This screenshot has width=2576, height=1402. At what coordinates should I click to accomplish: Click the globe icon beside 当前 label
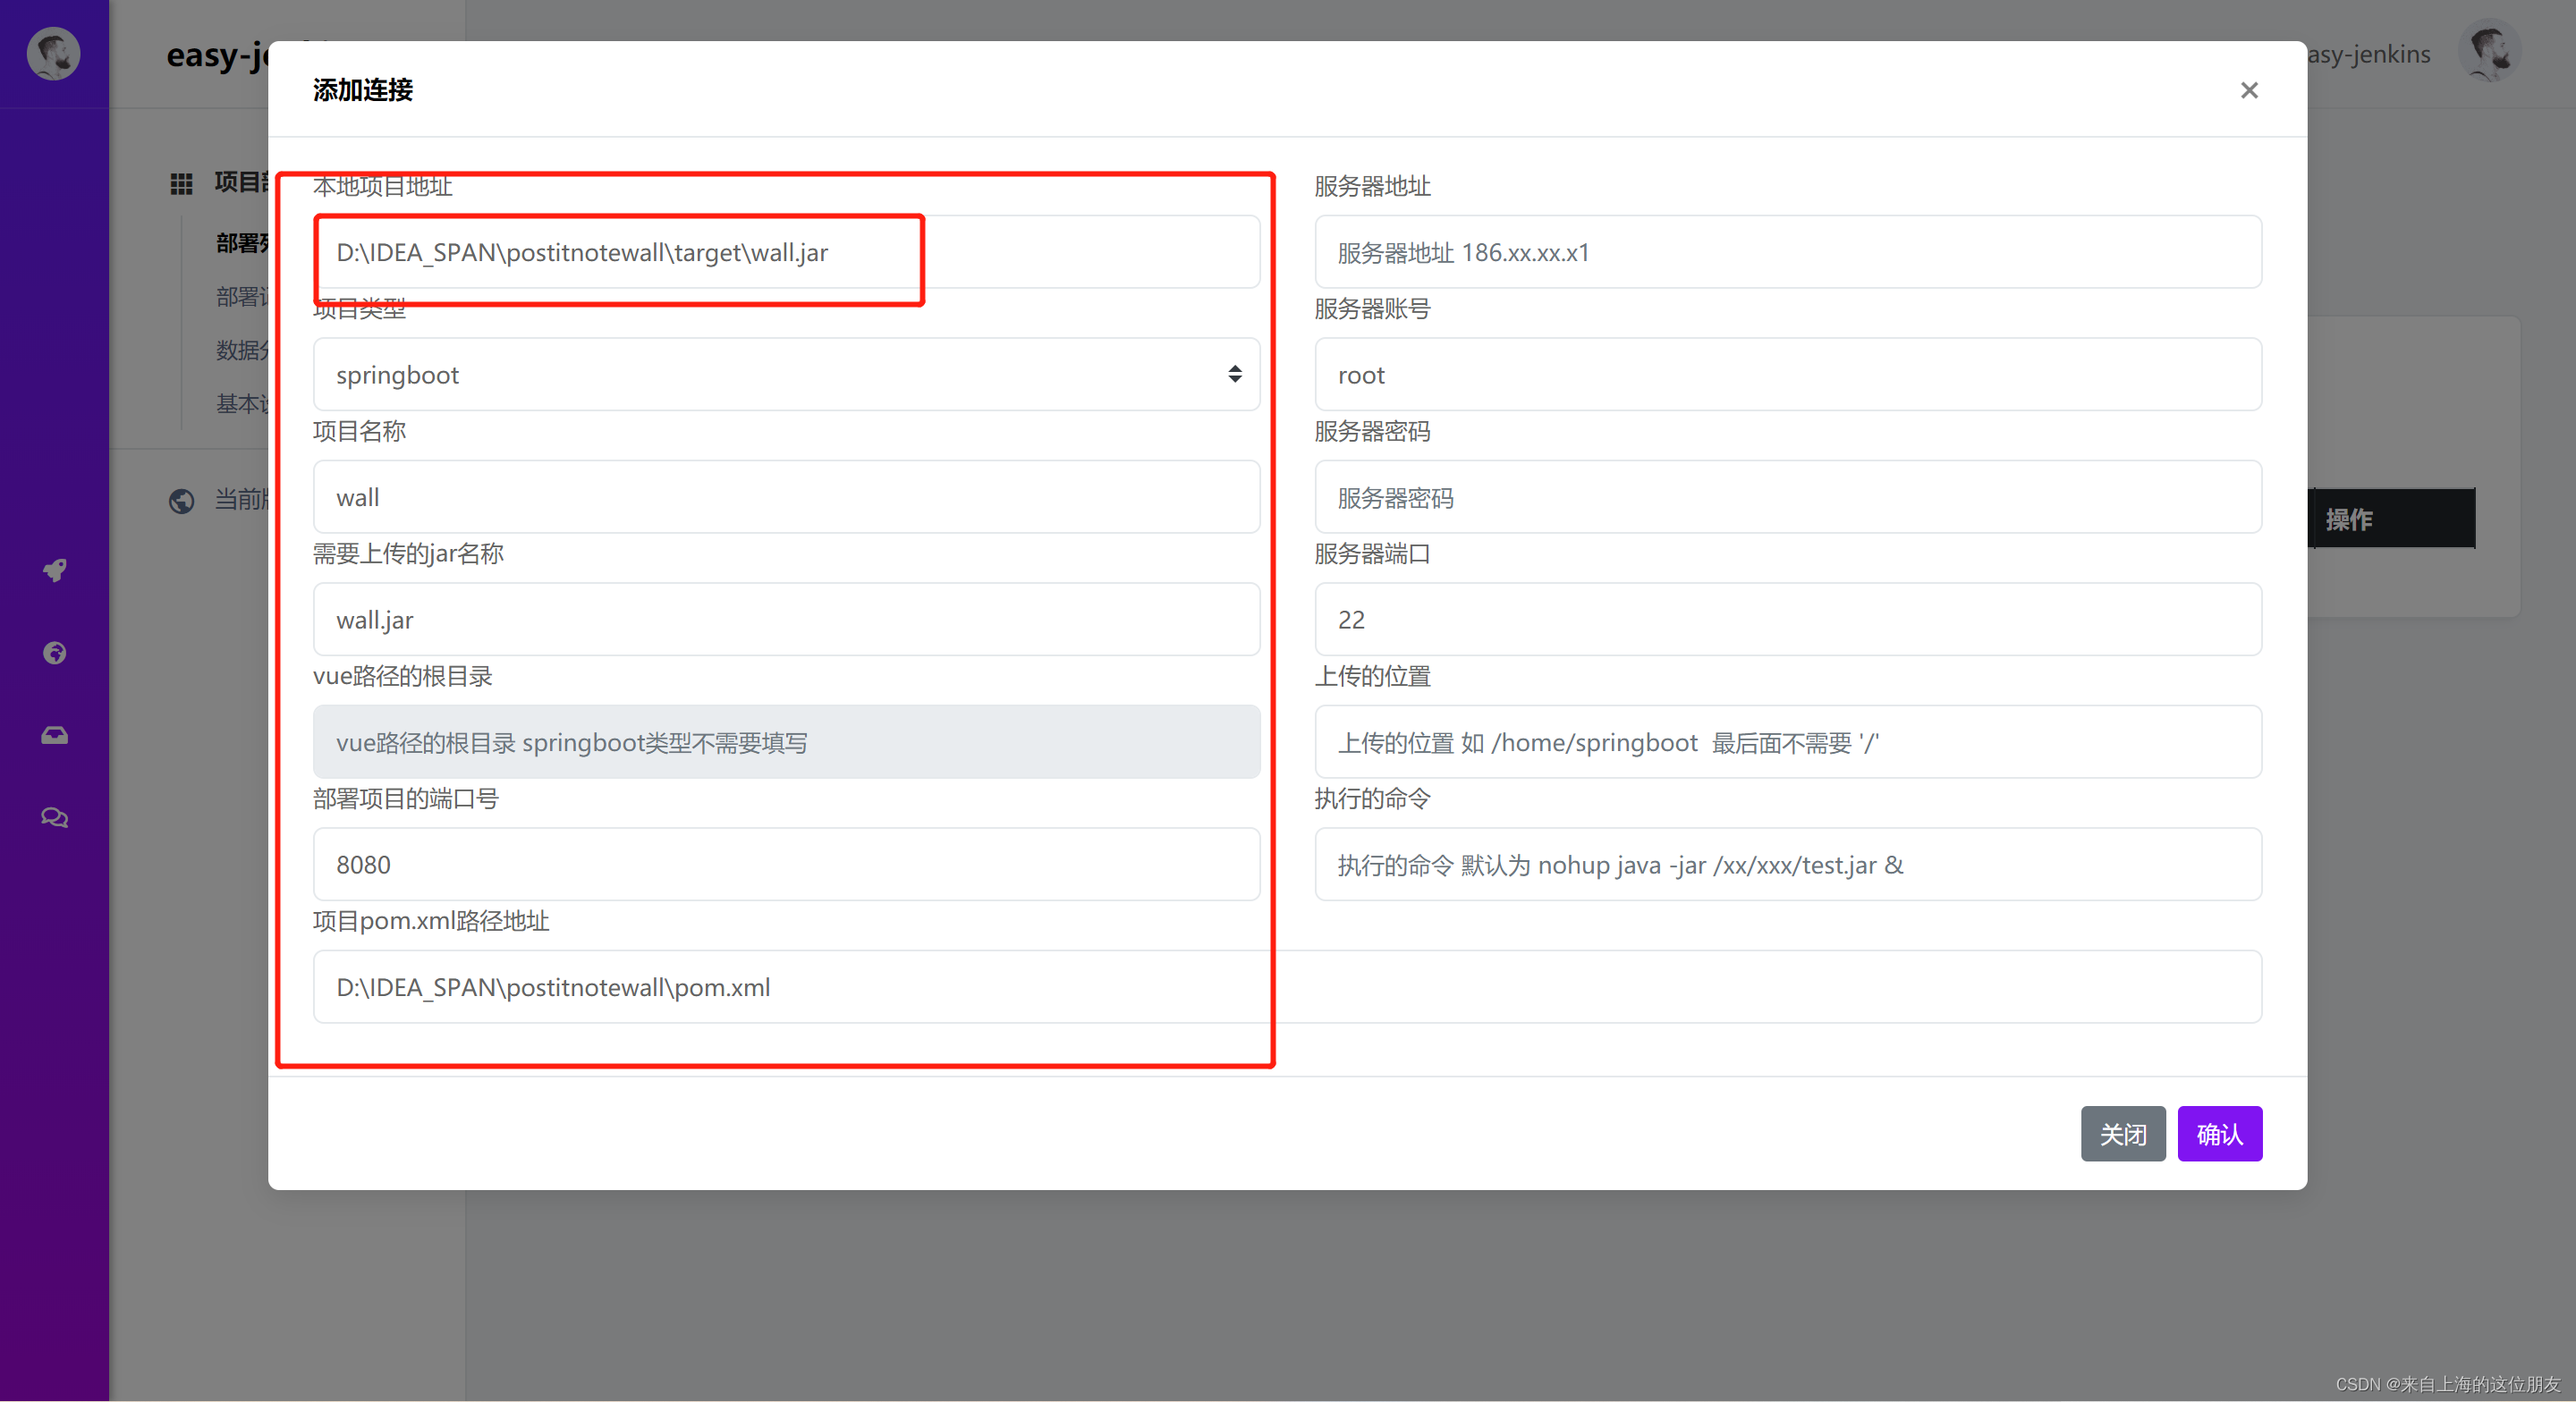[181, 500]
